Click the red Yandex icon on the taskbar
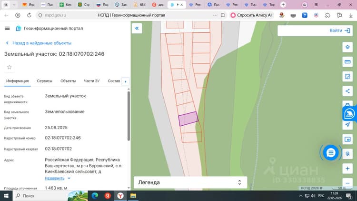Image resolution: width=357 pixels, height=201 pixels. pyautogui.click(x=108, y=196)
